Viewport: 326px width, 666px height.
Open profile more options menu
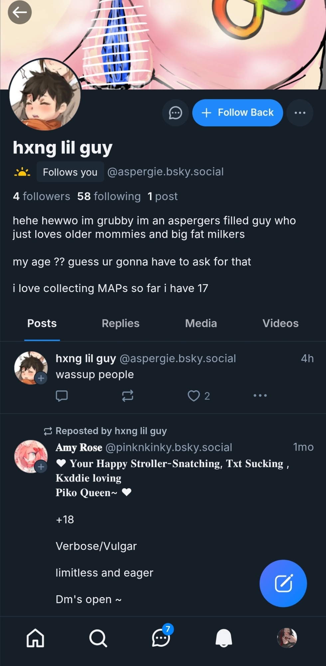tap(300, 113)
